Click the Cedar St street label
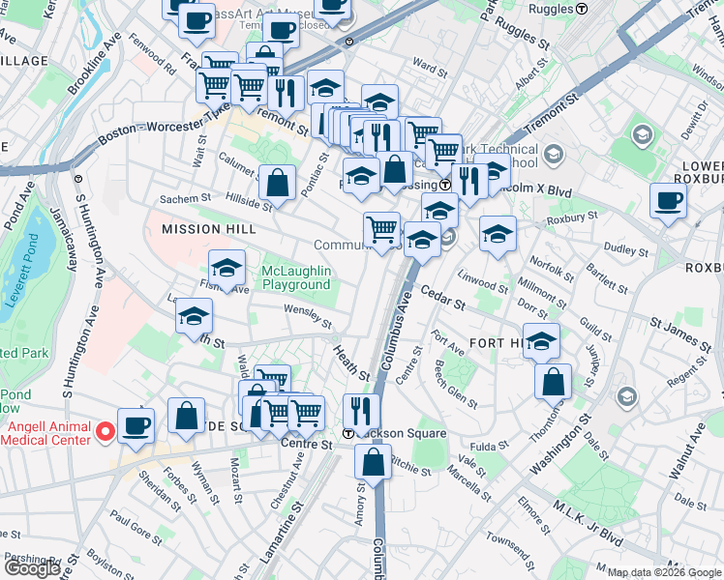The width and height of the screenshot is (724, 580). tap(443, 298)
